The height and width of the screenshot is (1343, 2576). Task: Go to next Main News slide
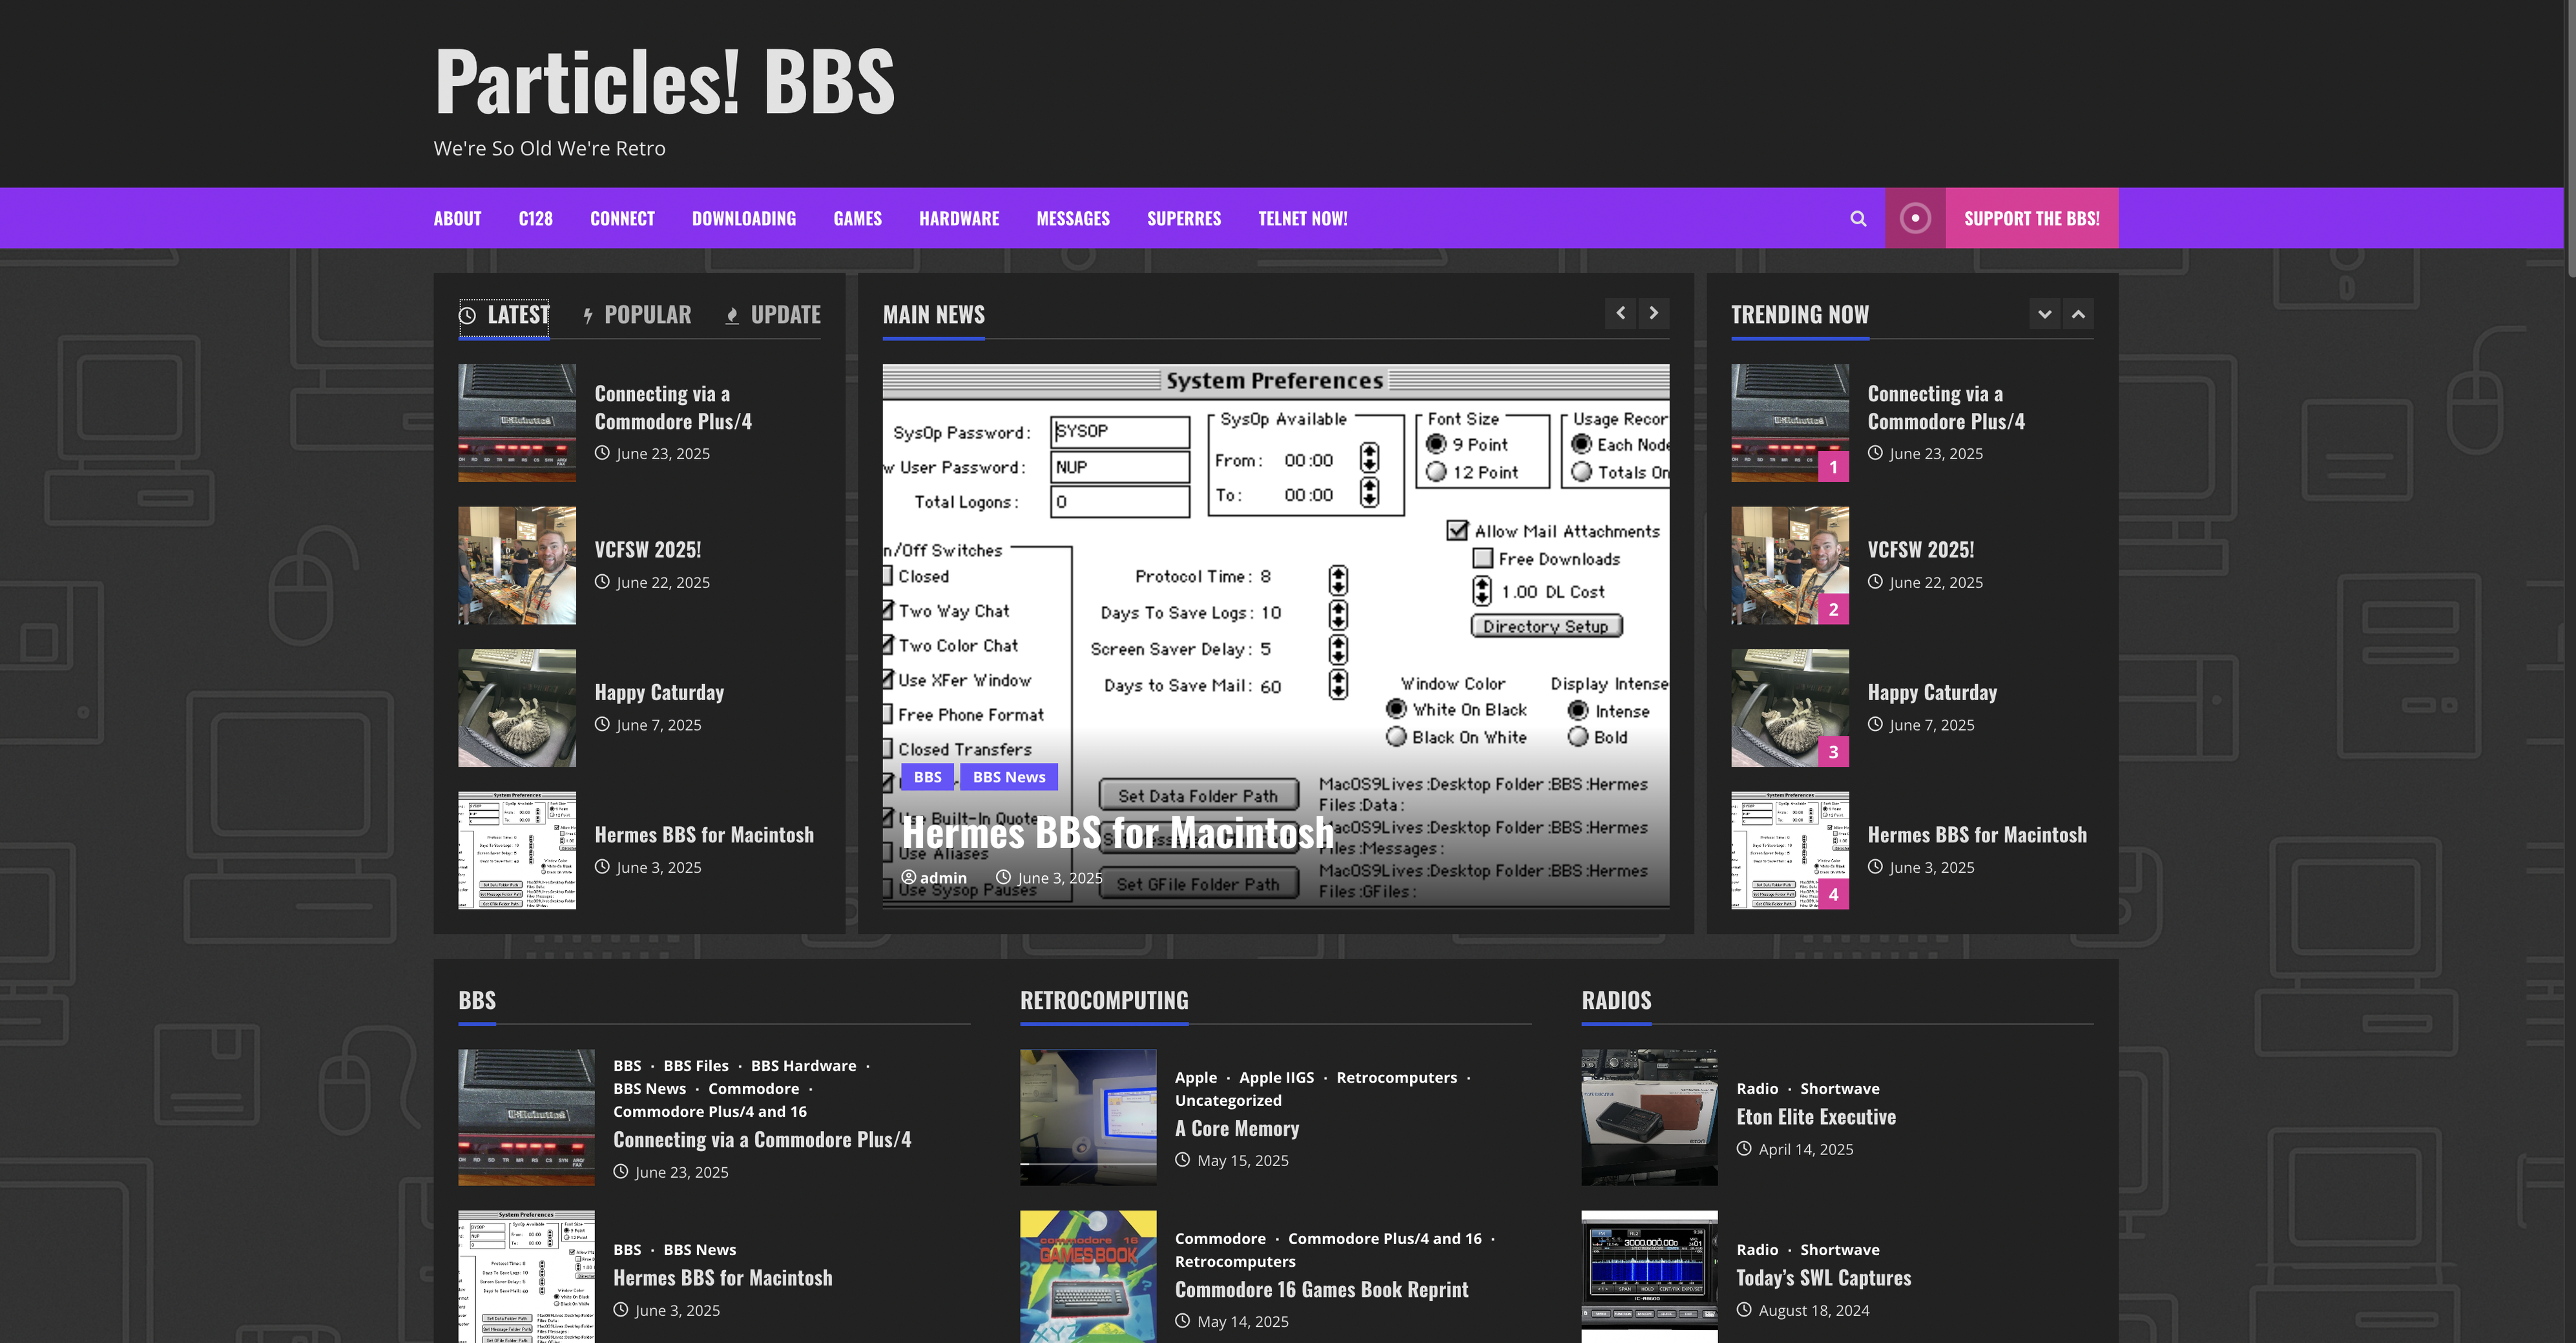pyautogui.click(x=1654, y=313)
